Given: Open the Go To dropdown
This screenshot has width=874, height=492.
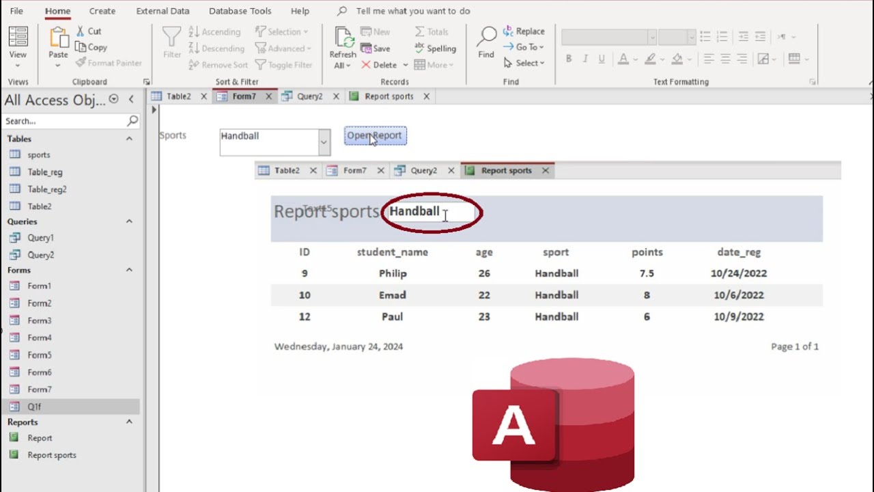Looking at the screenshot, I should coord(524,47).
